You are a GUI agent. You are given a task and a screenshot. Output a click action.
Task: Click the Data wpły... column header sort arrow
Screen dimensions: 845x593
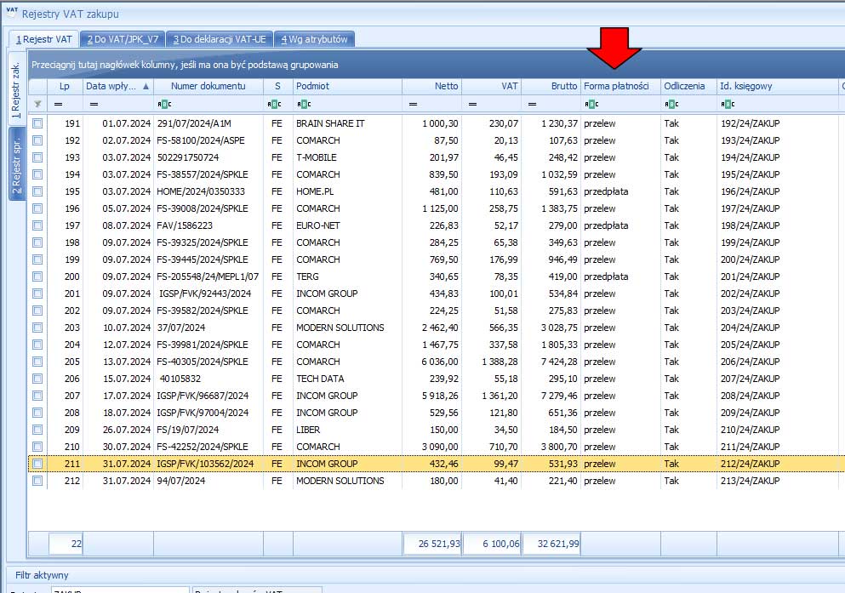pyautogui.click(x=146, y=86)
